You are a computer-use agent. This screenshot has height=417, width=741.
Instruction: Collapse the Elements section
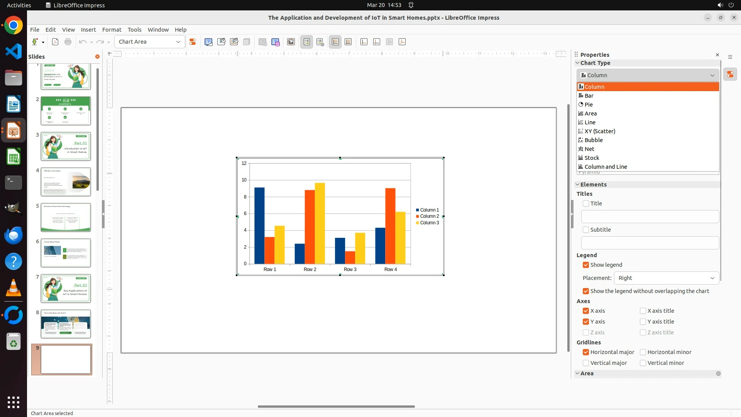[x=593, y=185]
